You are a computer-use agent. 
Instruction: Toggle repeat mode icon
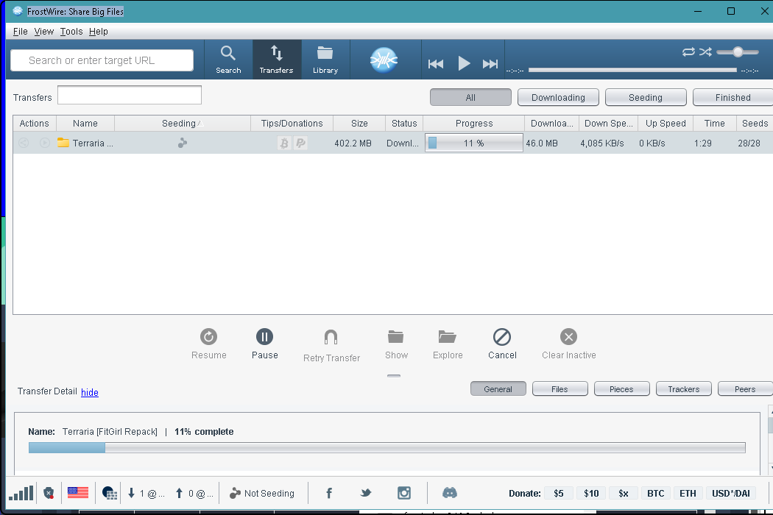pyautogui.click(x=688, y=51)
